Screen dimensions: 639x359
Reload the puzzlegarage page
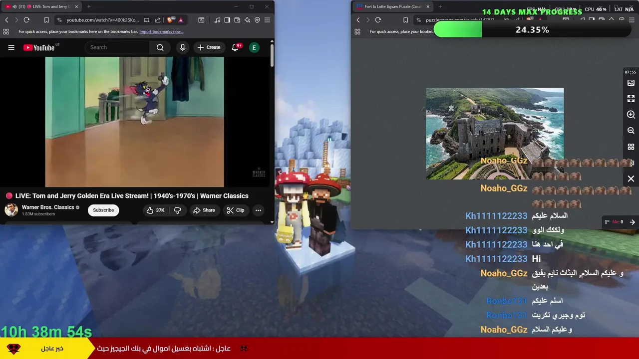tap(378, 20)
